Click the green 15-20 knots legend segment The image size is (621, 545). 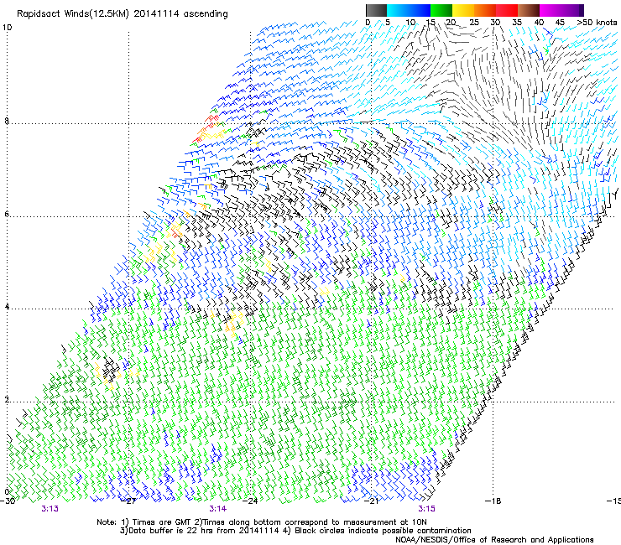click(441, 10)
